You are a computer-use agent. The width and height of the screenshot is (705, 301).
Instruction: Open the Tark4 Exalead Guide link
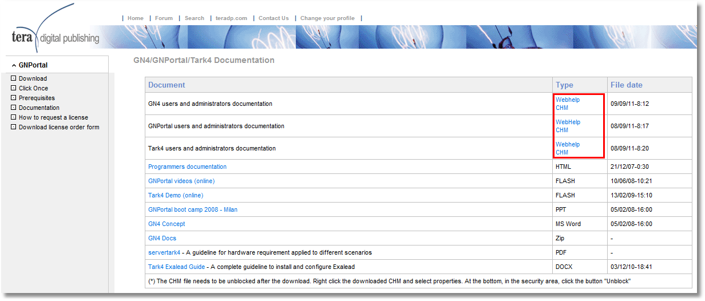[x=176, y=267]
